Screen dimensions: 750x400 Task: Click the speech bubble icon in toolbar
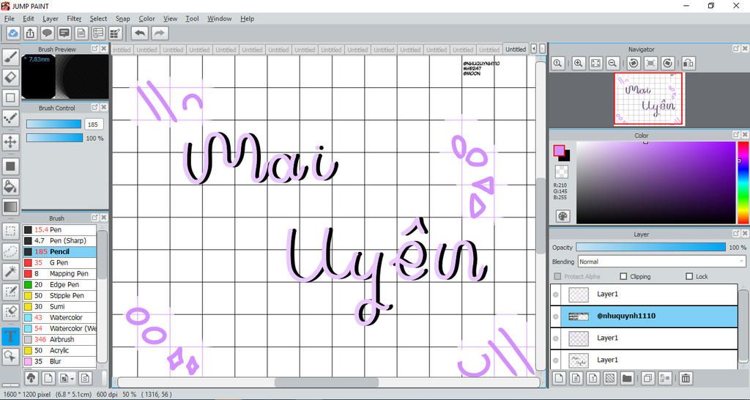(x=47, y=33)
